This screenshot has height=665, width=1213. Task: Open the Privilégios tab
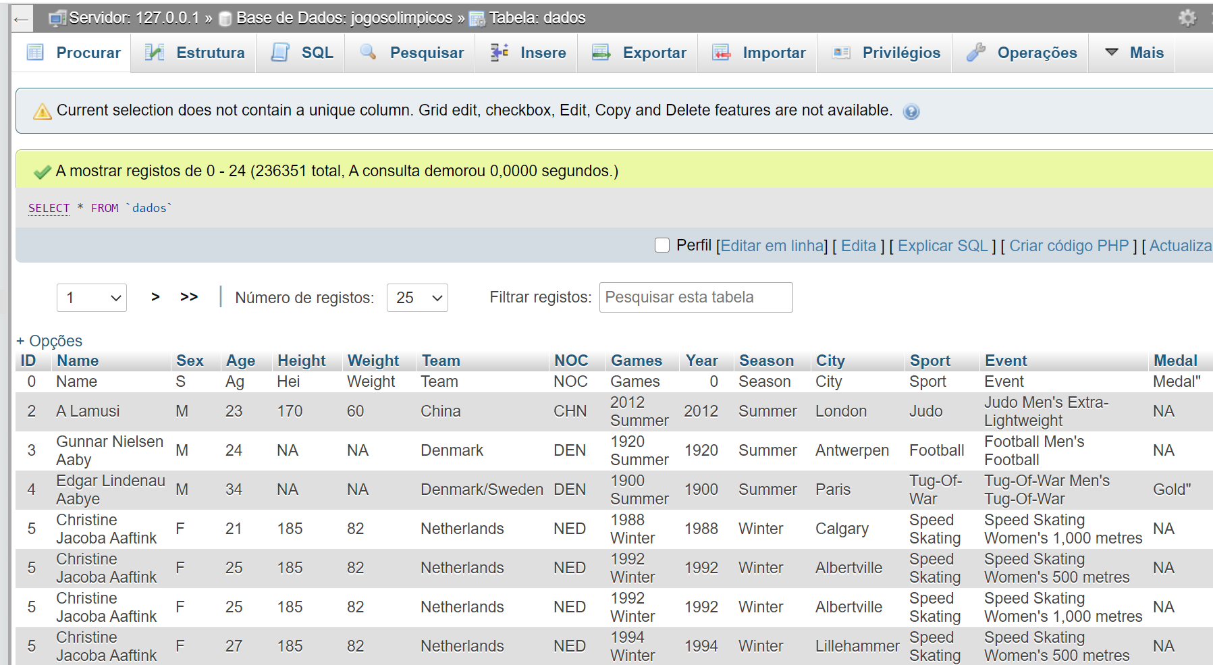point(900,53)
